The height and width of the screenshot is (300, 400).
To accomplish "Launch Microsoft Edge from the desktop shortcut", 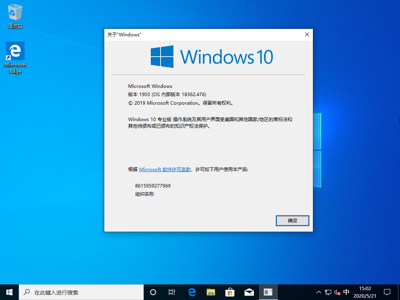I will point(15,51).
